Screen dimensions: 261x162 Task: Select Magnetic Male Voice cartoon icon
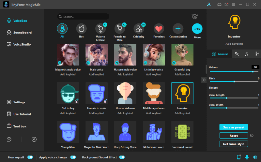[x=97, y=132]
